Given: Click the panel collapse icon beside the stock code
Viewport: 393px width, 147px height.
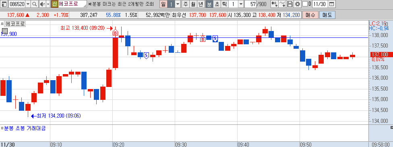Looking at the screenshot, I should pos(4,4).
